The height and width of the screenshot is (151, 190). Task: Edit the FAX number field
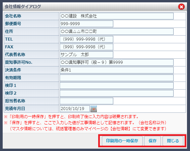(x=86, y=47)
